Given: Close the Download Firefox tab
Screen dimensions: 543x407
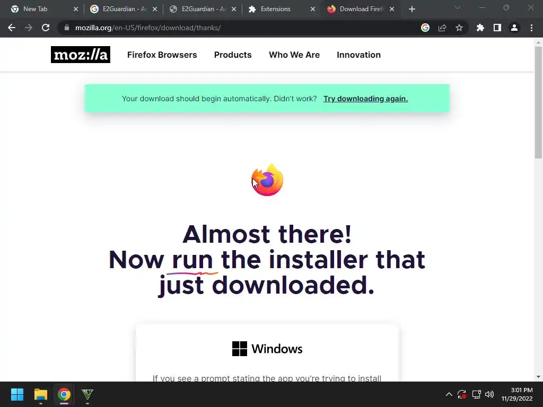Looking at the screenshot, I should coord(392,10).
